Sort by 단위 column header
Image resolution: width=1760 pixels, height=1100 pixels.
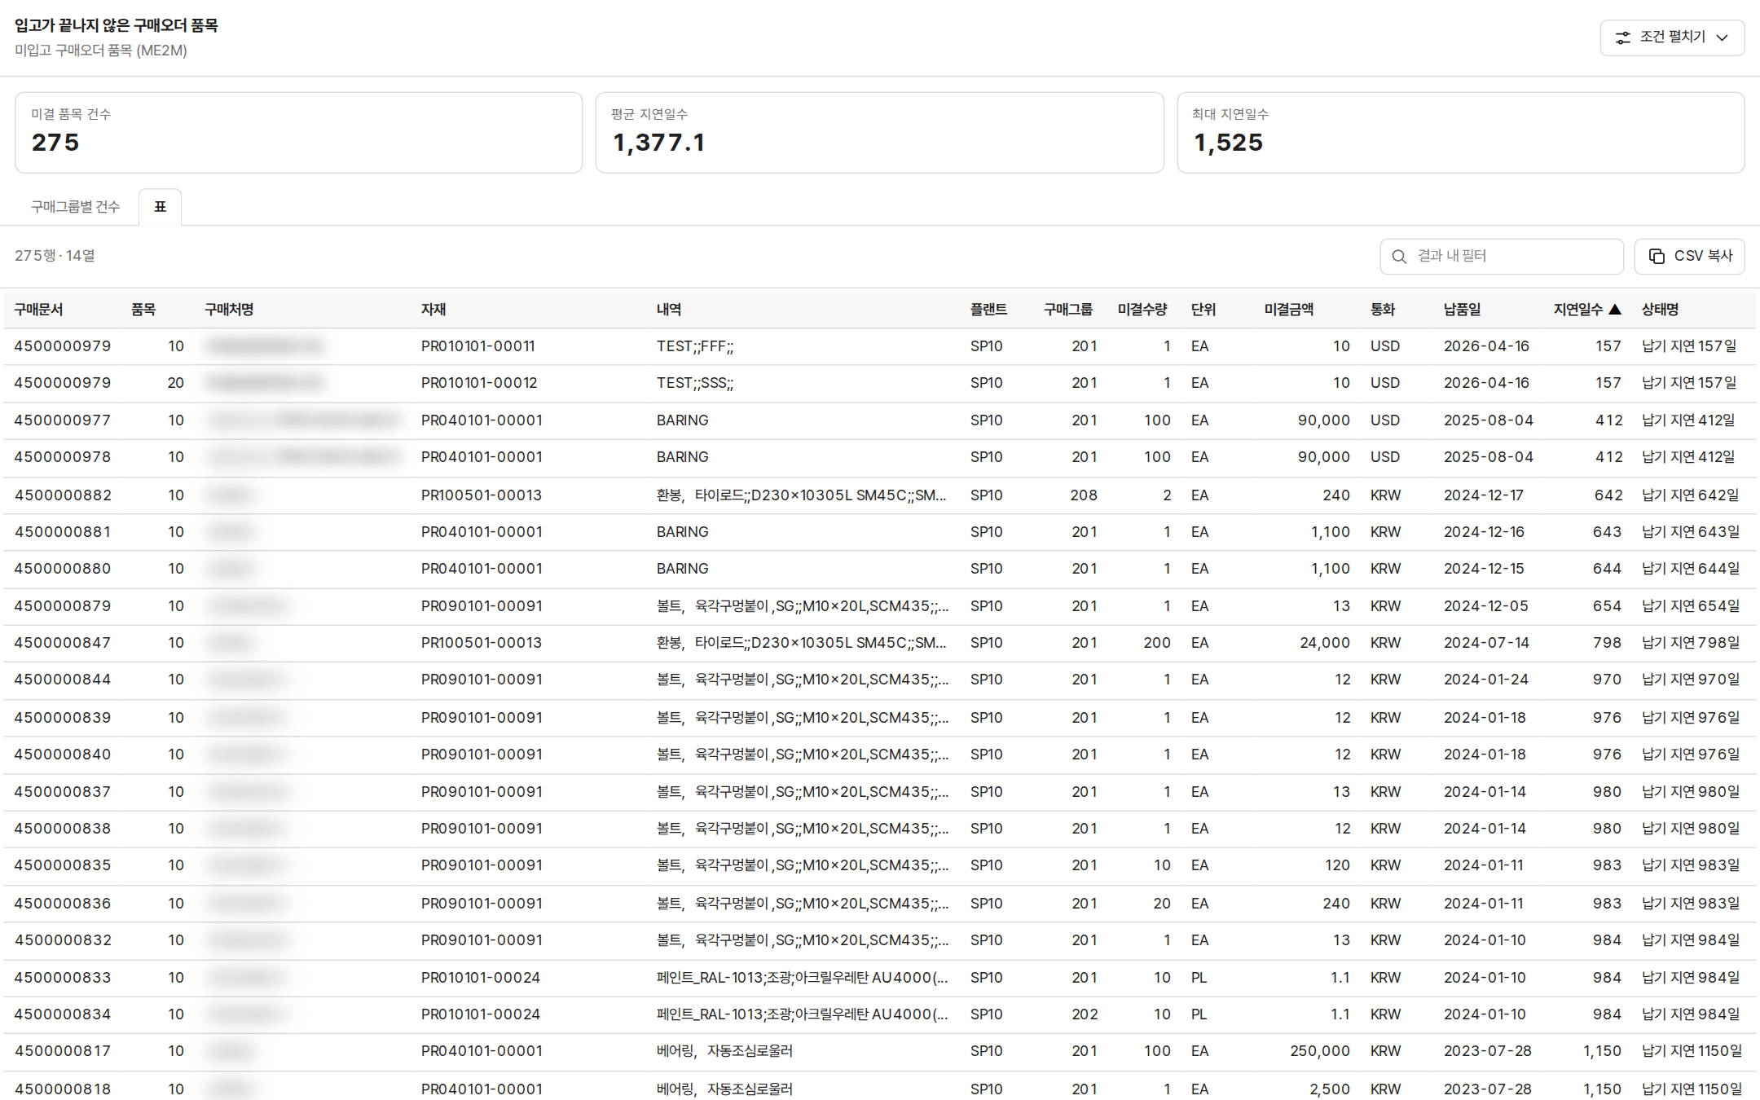click(x=1203, y=310)
